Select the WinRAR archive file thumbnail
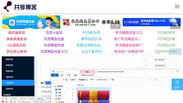 click(94, 95)
